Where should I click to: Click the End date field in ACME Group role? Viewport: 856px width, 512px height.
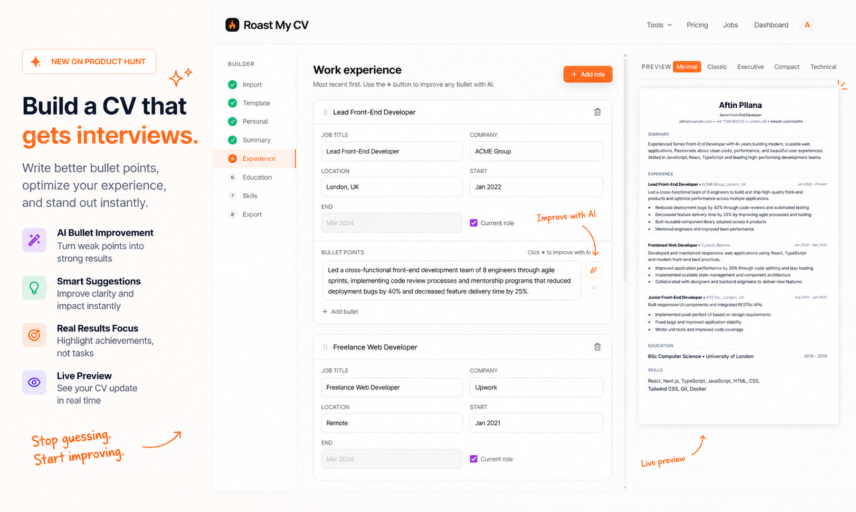[x=392, y=223]
